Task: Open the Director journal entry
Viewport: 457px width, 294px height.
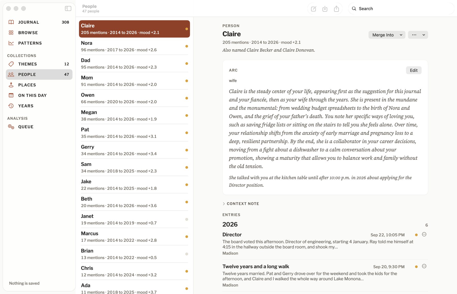Action: pyautogui.click(x=325, y=244)
